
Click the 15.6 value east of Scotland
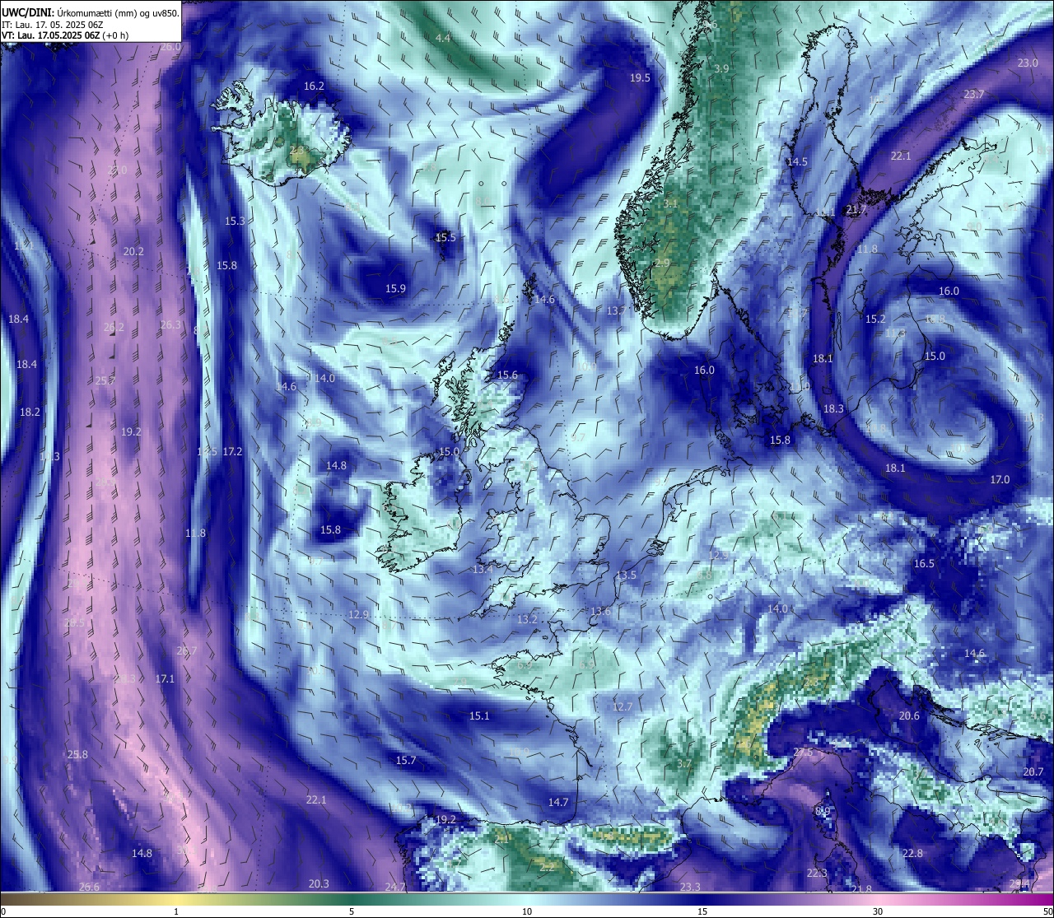coord(507,375)
